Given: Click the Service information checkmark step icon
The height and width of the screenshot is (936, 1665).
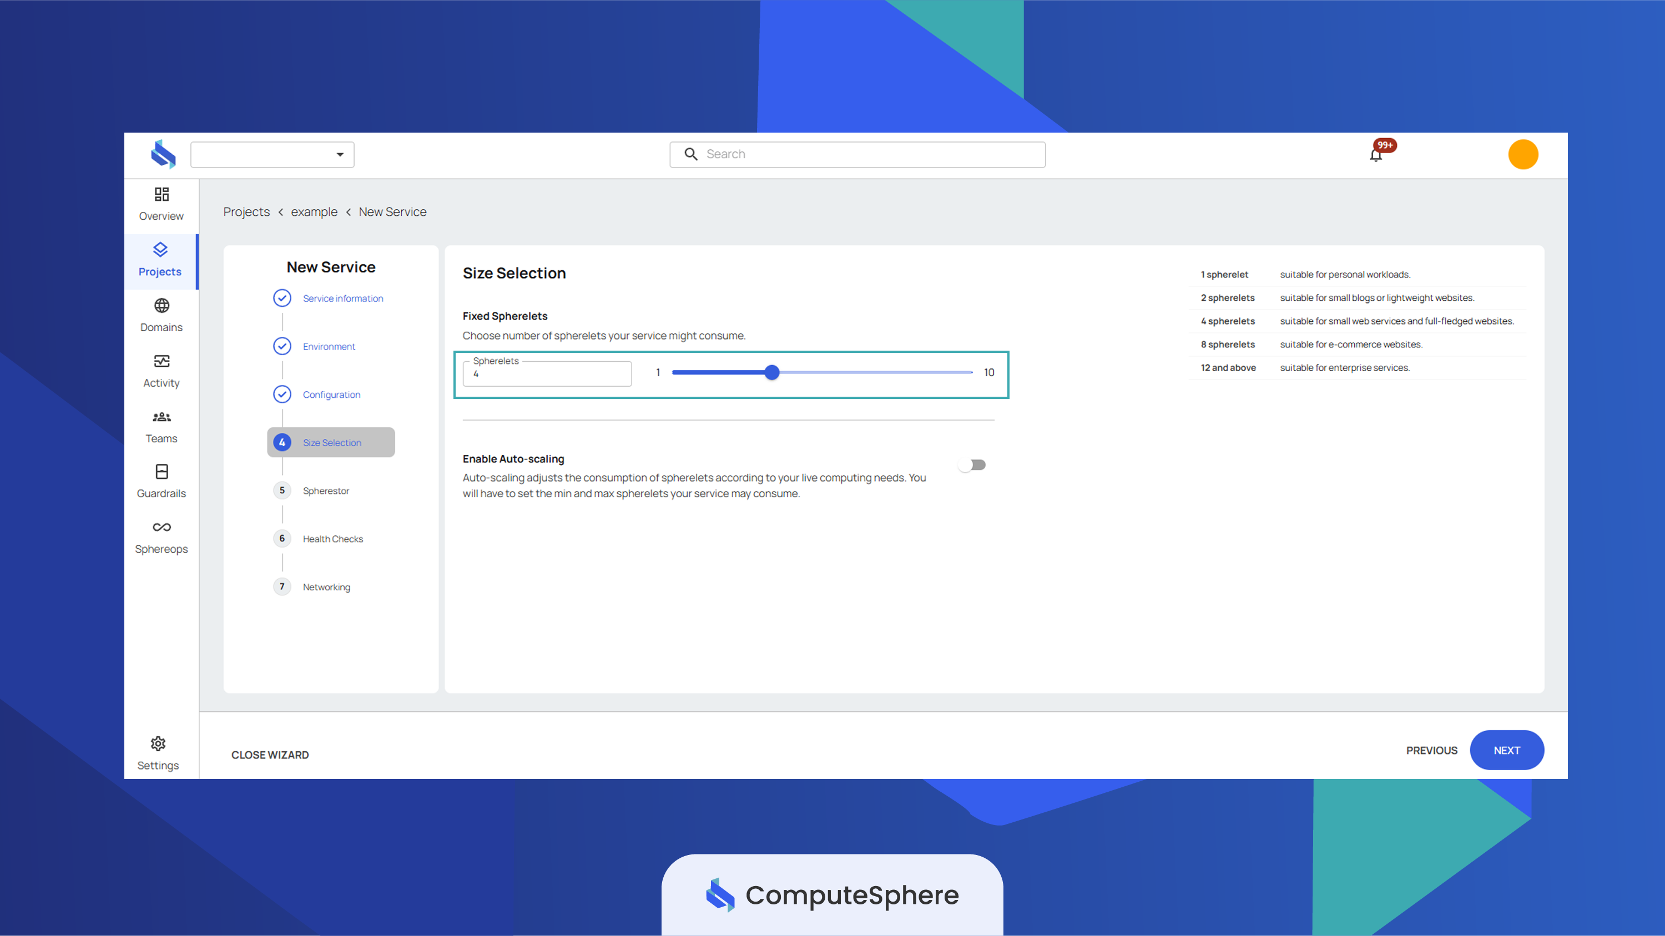Looking at the screenshot, I should pos(282,298).
